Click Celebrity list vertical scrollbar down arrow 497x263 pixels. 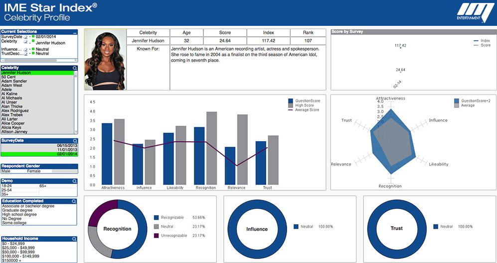[x=75, y=132]
